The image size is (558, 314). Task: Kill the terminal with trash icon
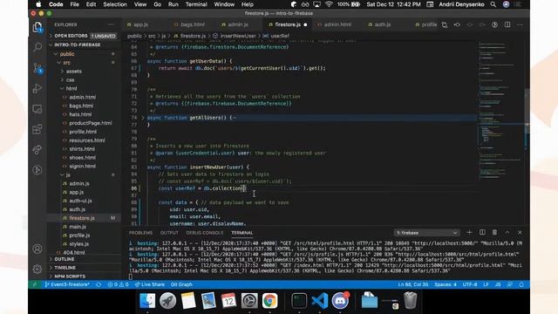pos(494,232)
